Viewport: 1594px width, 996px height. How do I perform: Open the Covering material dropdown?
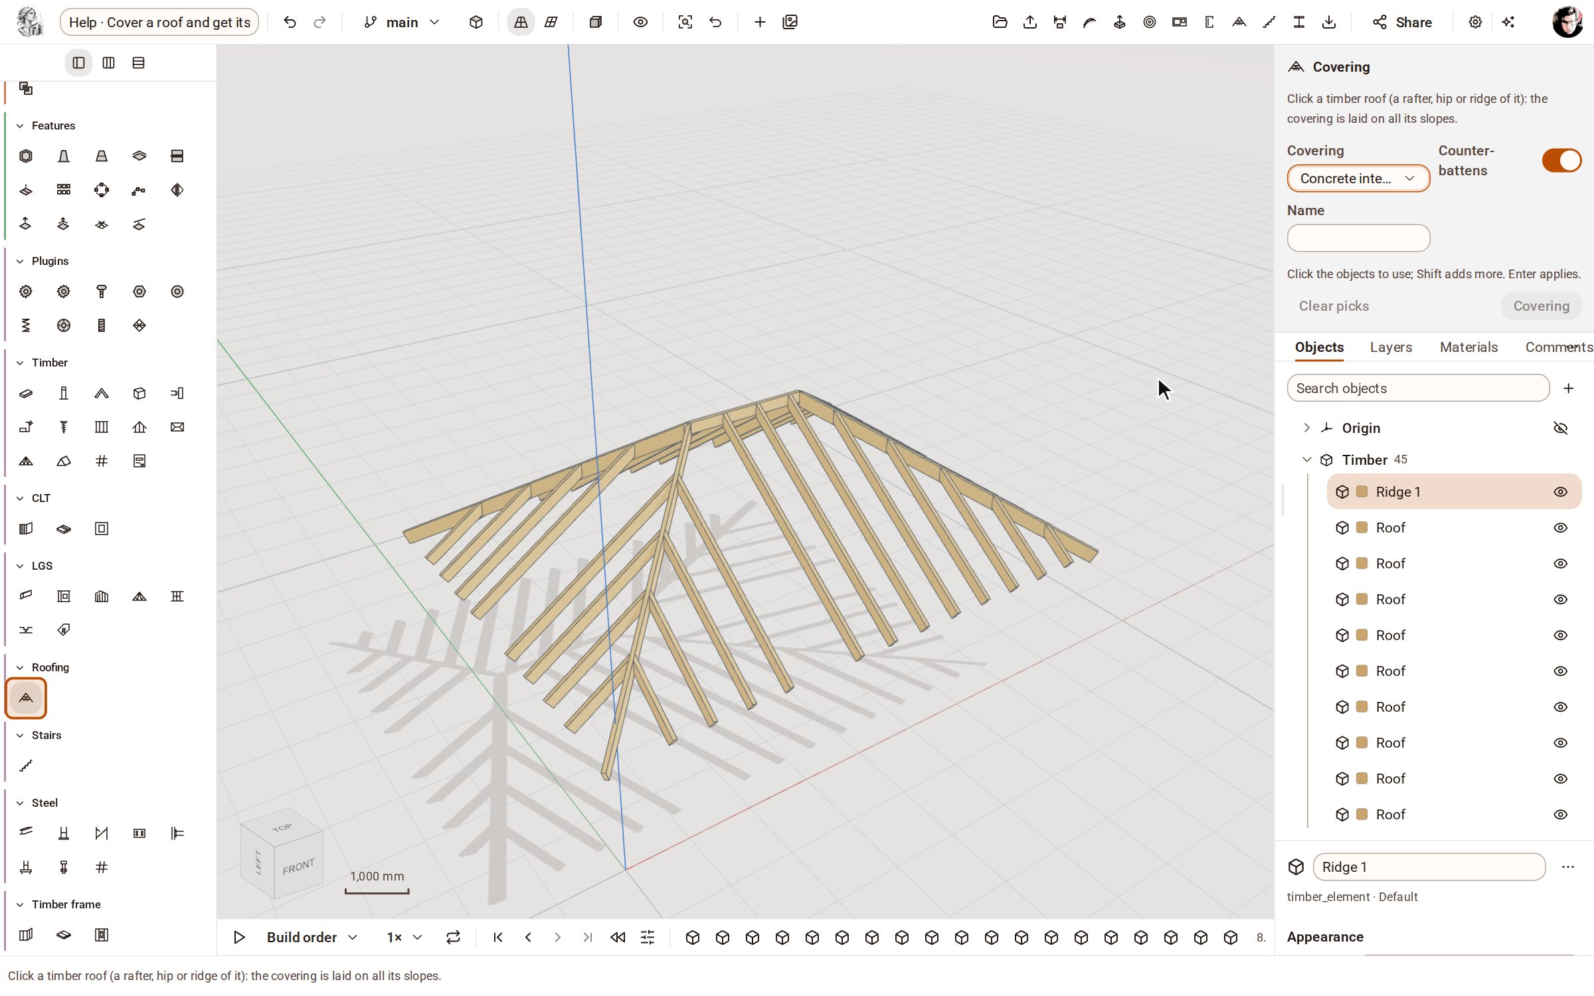[1358, 179]
